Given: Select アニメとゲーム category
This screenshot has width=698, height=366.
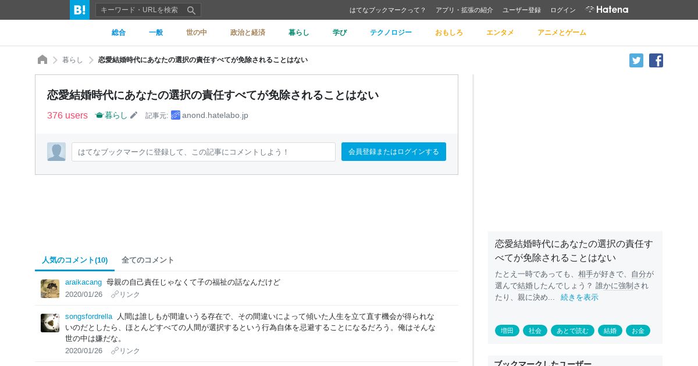Looking at the screenshot, I should click(562, 33).
